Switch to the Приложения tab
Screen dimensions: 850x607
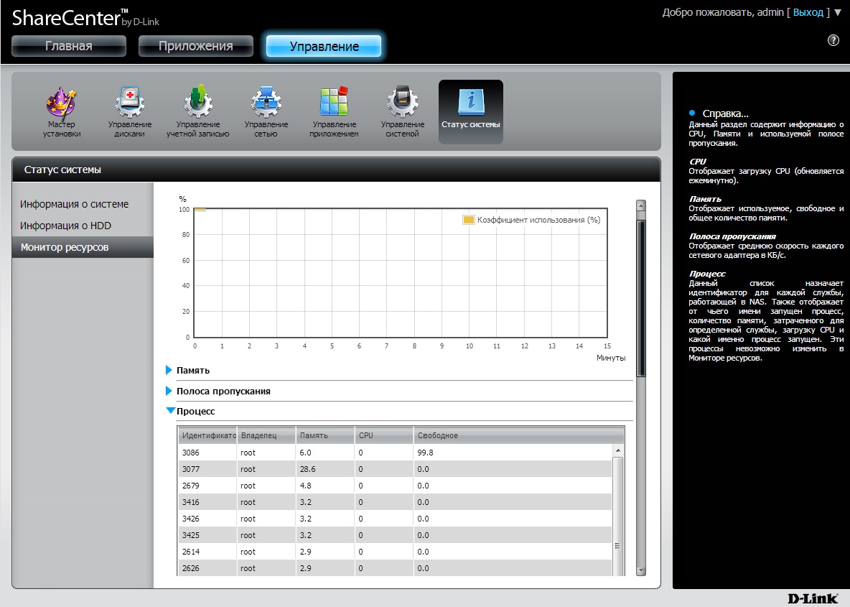click(196, 46)
